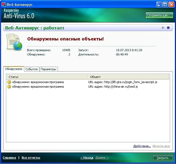Click the Лечить все link
Image resolution: width=176 pixels, height=164 pixels.
click(x=161, y=146)
